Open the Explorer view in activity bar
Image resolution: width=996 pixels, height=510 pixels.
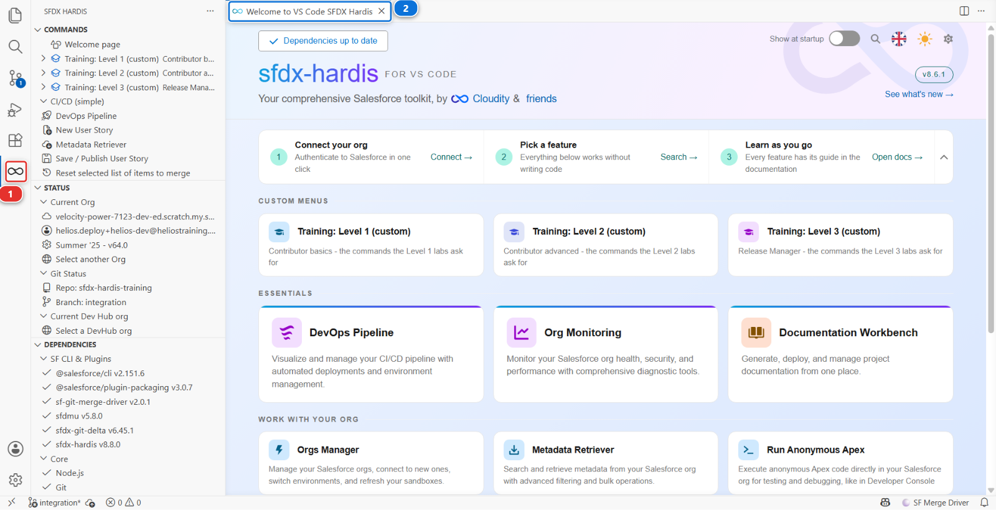16,15
